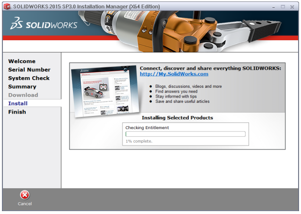Click the installation progress bar
301x214 pixels.
tap(185, 134)
